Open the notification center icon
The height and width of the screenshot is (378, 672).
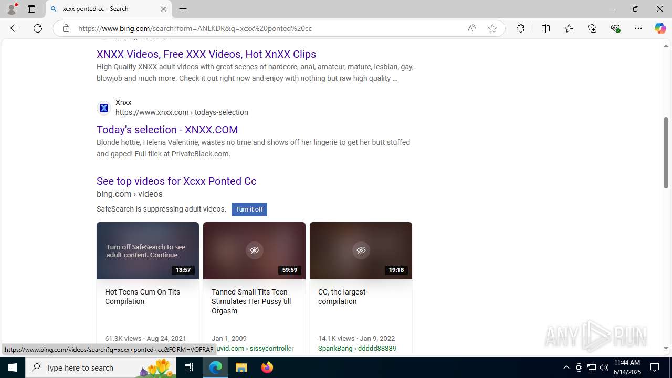(x=655, y=367)
